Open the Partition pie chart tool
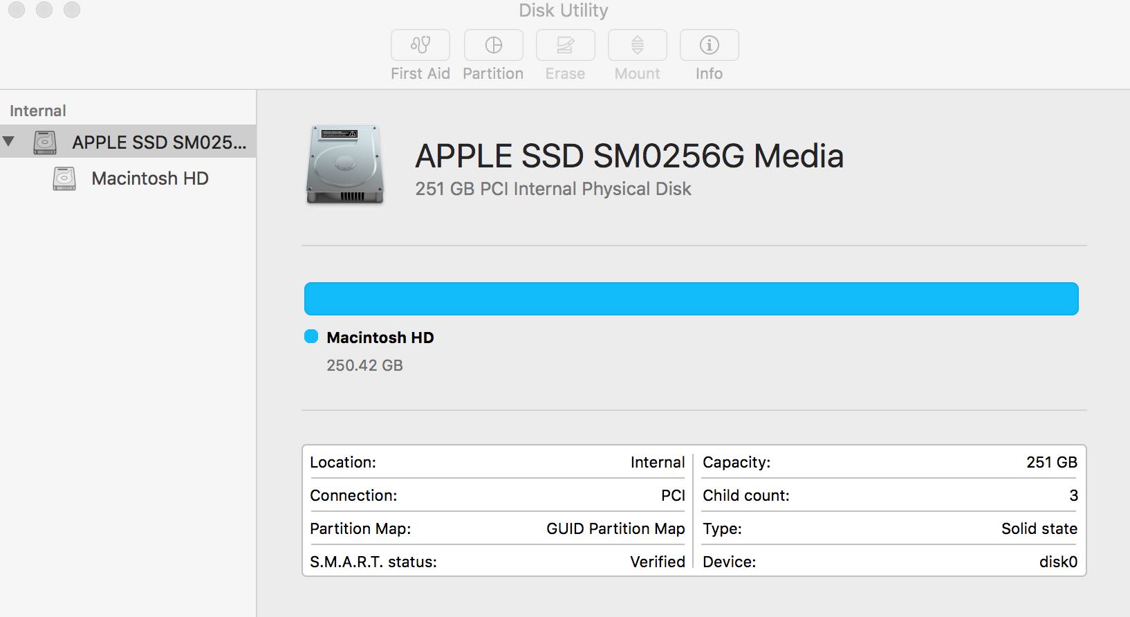This screenshot has width=1130, height=617. click(x=493, y=45)
